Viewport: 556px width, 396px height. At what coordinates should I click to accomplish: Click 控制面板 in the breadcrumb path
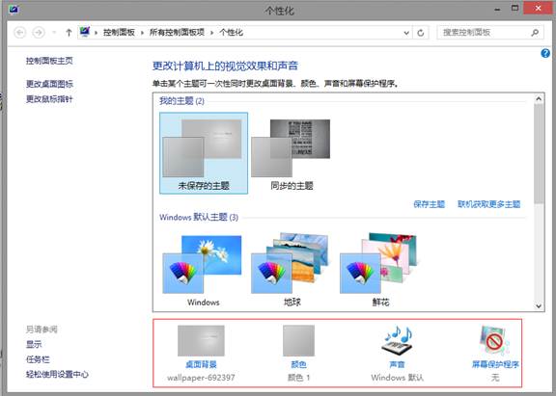(x=119, y=33)
